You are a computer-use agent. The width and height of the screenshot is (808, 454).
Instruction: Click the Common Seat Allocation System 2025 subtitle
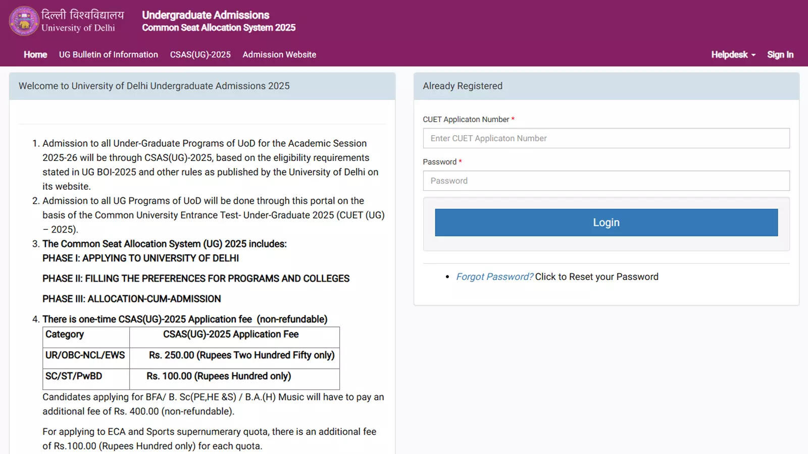pyautogui.click(x=219, y=28)
